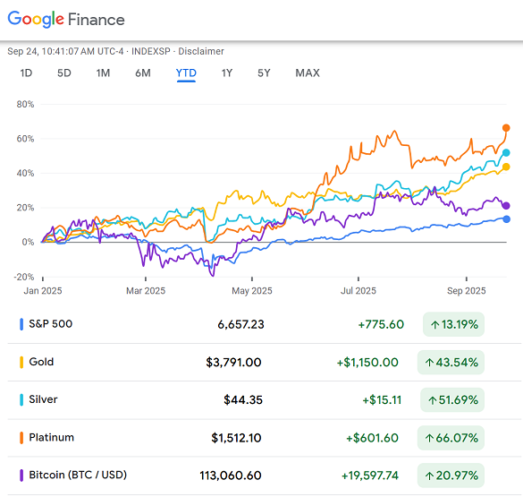Click the 80% y-axis label
The image size is (523, 497).
tap(25, 104)
